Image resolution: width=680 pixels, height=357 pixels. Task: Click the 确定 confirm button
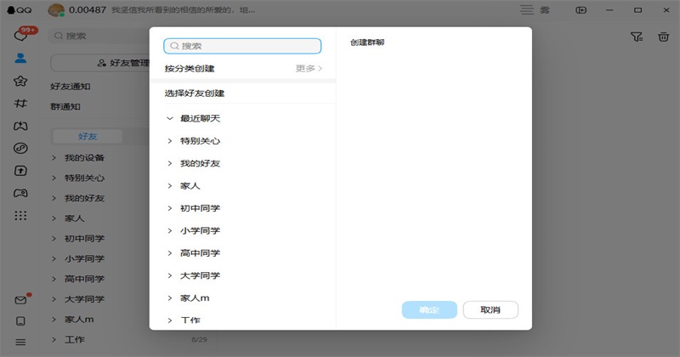point(429,309)
